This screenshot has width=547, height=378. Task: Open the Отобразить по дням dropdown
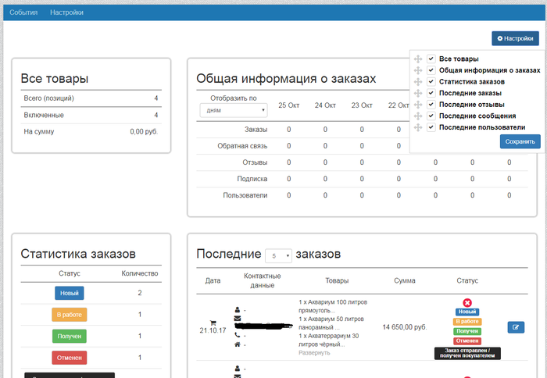234,111
